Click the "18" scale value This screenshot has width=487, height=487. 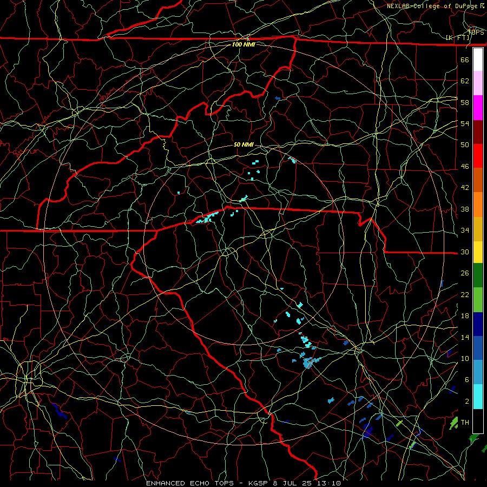[465, 316]
